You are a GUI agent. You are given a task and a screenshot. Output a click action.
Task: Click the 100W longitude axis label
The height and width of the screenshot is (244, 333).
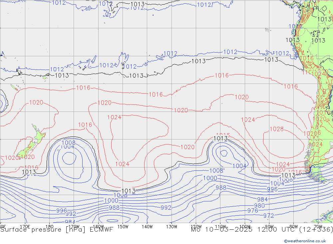pyautogui.click(x=245, y=227)
